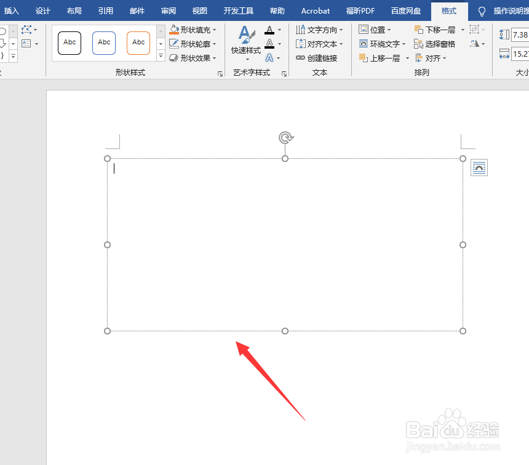Click 下移一层 send backward

[x=436, y=30]
